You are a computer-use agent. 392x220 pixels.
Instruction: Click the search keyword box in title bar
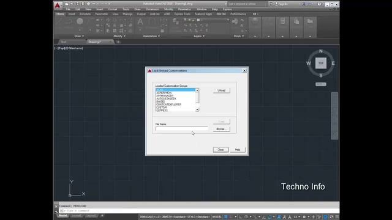(247, 4)
